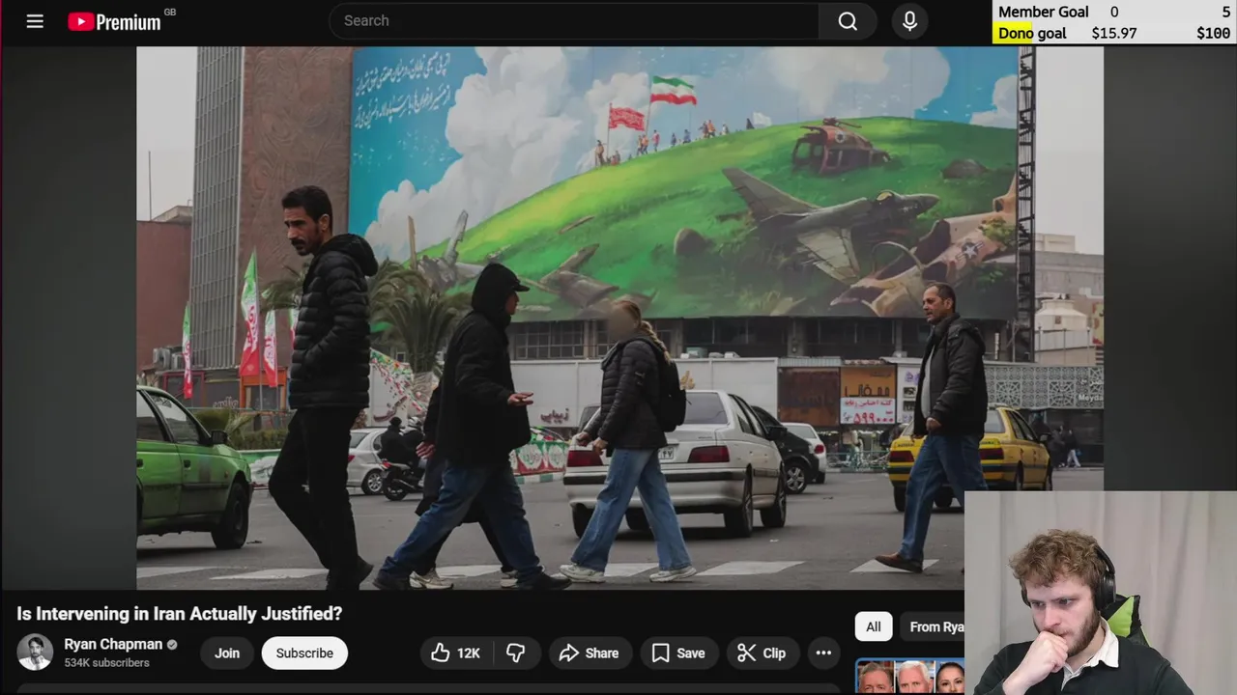The height and width of the screenshot is (695, 1237).
Task: Click the 534K subscribers text
Action: pos(106,663)
